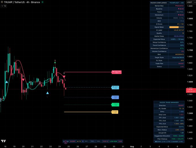Click the SHORT Direction value in Trade Manager
Screen dimensions: 196x148
pyautogui.click(x=181, y=105)
